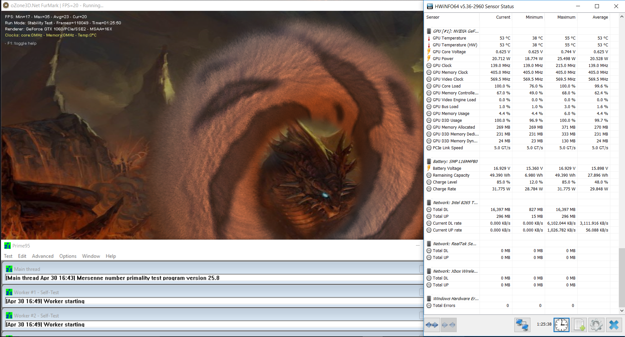Open the Edit menu in Prime95
The height and width of the screenshot is (337, 625).
[22, 256]
